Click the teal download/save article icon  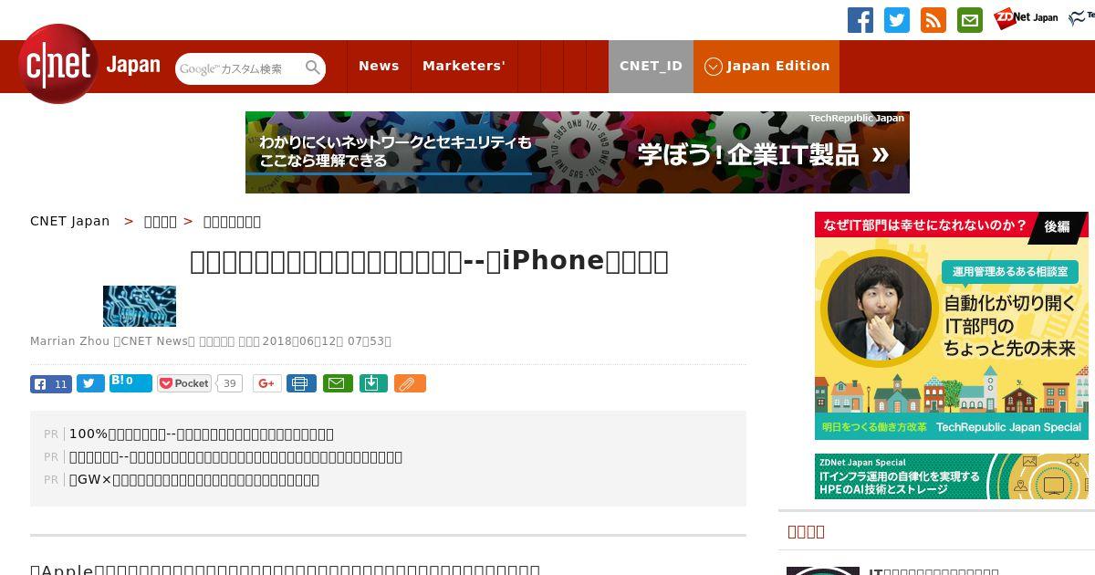(x=372, y=383)
